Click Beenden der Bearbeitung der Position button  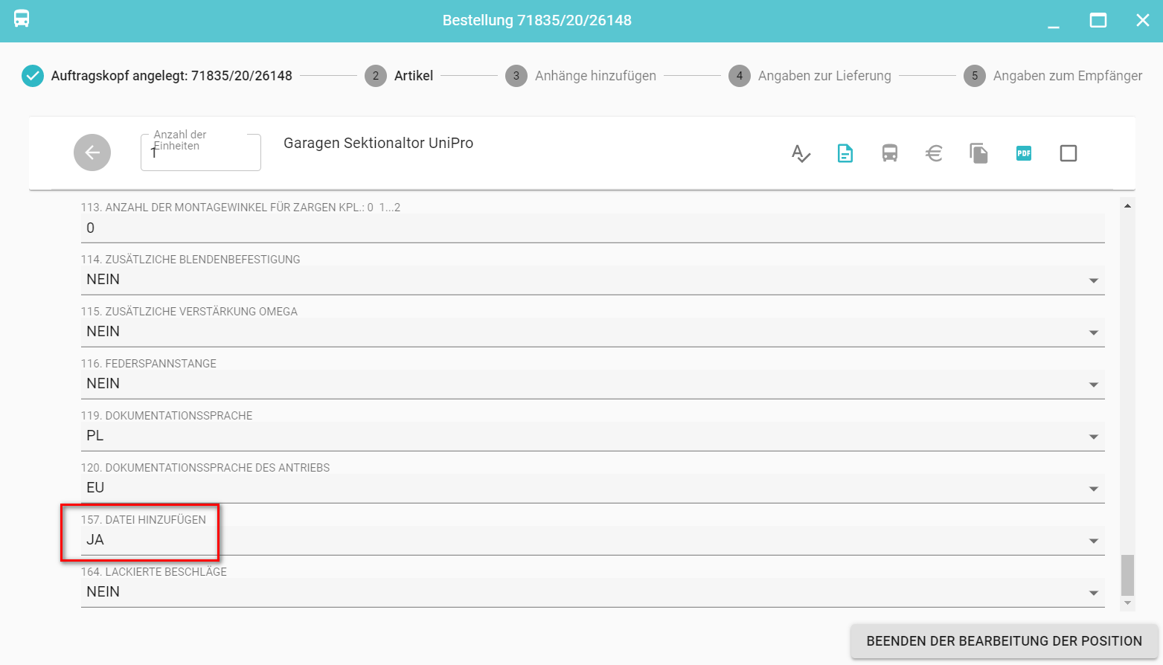[1004, 641]
